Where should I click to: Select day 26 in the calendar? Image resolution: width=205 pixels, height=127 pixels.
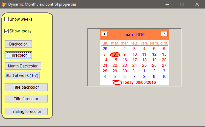154,65
